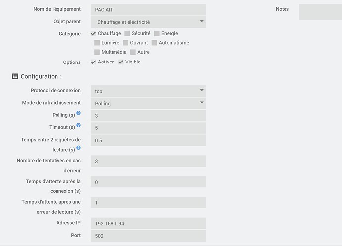Check the Automatisme category checkbox
Image resolution: width=342 pixels, height=246 pixels.
coord(155,43)
